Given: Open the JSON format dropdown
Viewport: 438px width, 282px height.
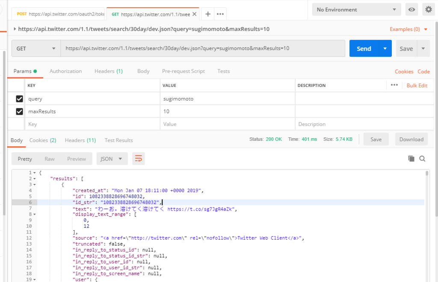Looking at the screenshot, I should pos(112,159).
